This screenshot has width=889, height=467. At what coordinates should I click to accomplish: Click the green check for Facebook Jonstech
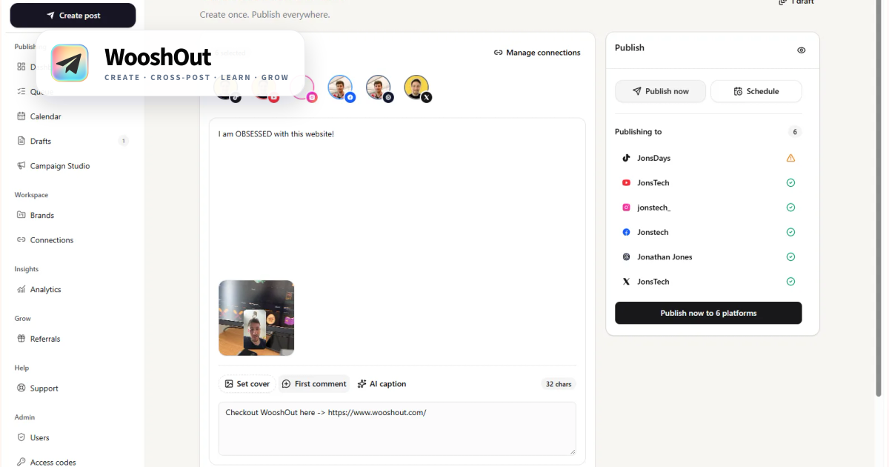[790, 232]
